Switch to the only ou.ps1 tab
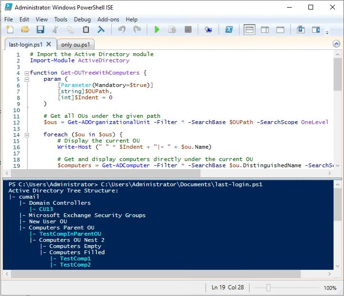This screenshot has width=344, height=296. [76, 45]
